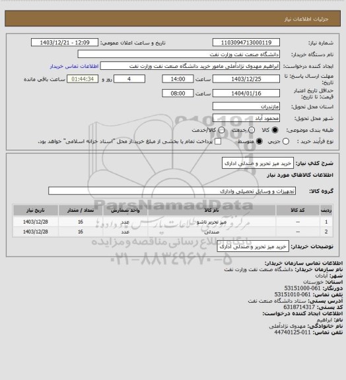
Task: Click the price validity time 08:00 field
Action: pyautogui.click(x=178, y=93)
